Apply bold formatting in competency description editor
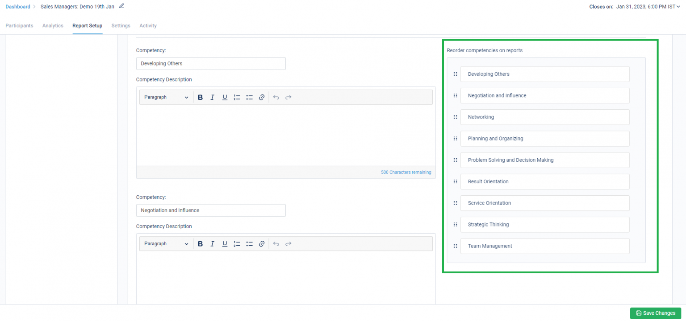 click(200, 97)
